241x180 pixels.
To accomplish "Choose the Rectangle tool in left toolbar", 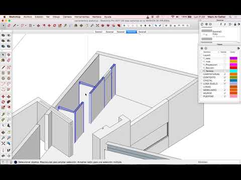I will pos(3,73).
